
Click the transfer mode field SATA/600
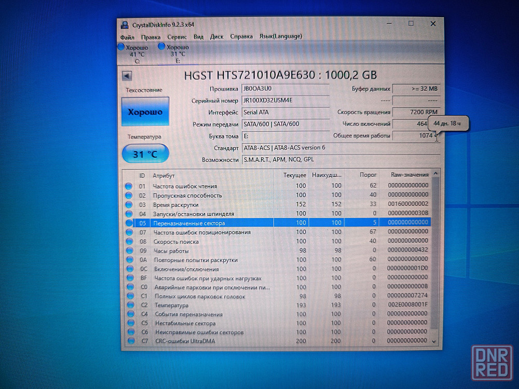[285, 124]
